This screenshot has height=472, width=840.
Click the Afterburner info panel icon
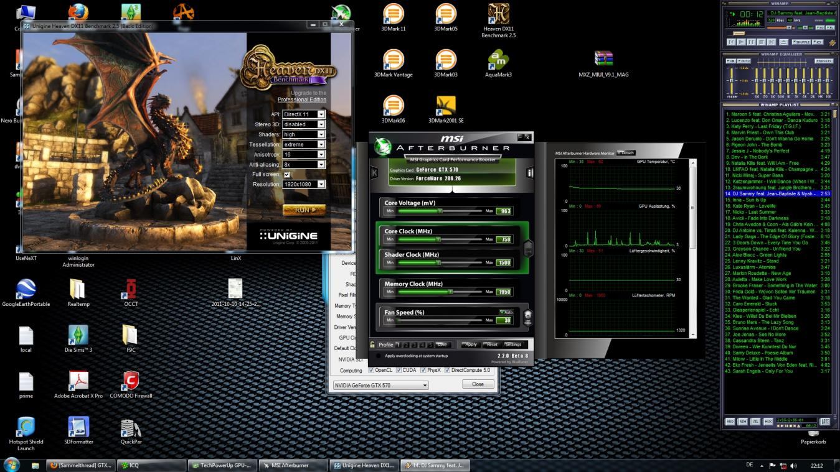point(531,173)
